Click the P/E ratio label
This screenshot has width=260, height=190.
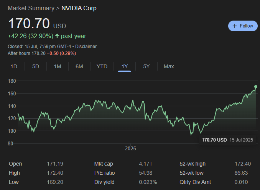[104, 173]
